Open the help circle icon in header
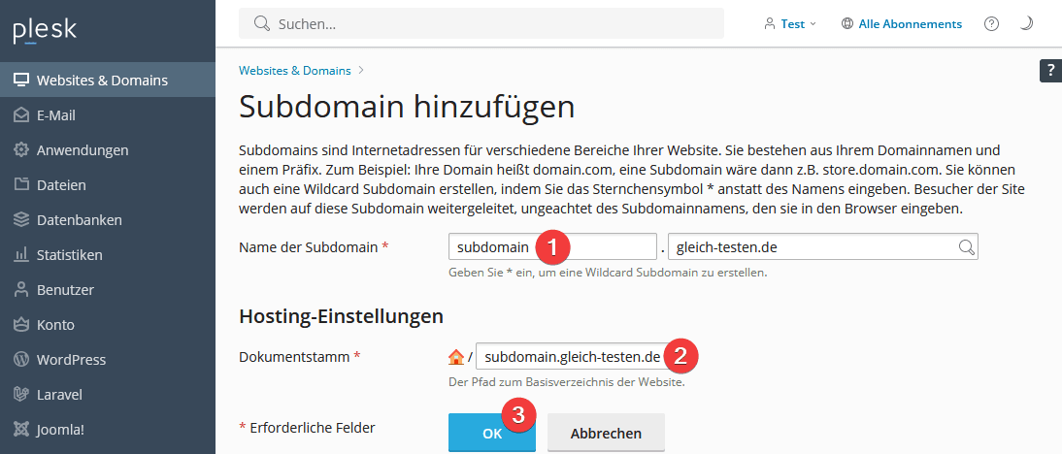The height and width of the screenshot is (454, 1062). 991,23
